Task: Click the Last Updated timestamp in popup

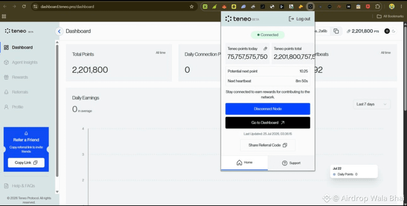Action: [268, 134]
